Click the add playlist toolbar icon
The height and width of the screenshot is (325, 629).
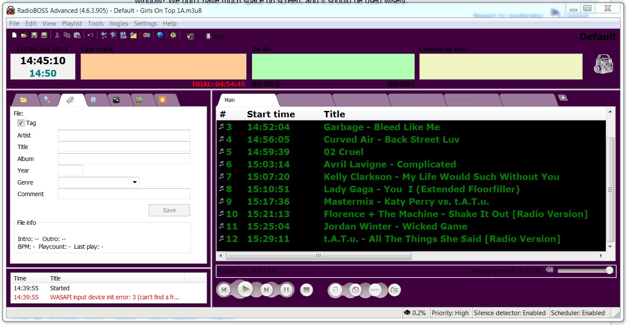[x=113, y=36]
